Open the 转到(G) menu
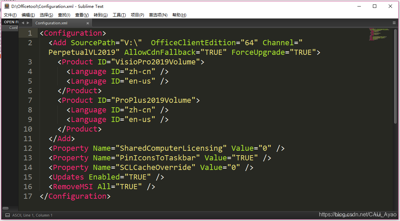This screenshot has width=400, height=221. coord(101,15)
